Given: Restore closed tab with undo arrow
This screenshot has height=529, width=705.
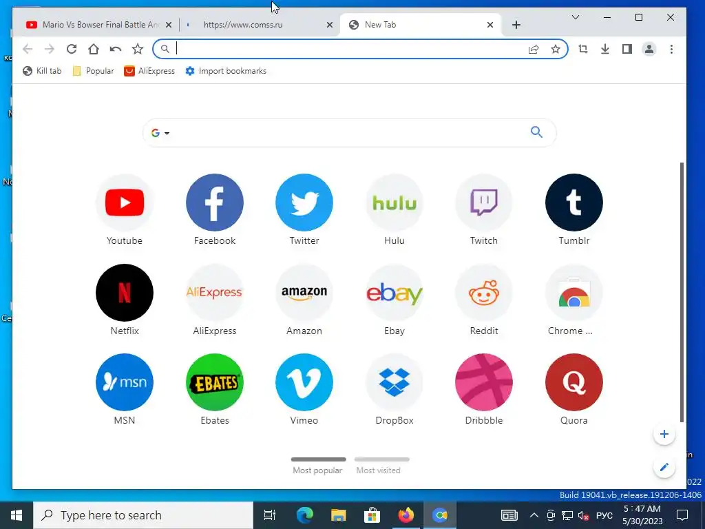Looking at the screenshot, I should pyautogui.click(x=116, y=49).
